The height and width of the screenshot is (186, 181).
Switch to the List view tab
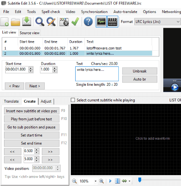[x=9, y=32]
